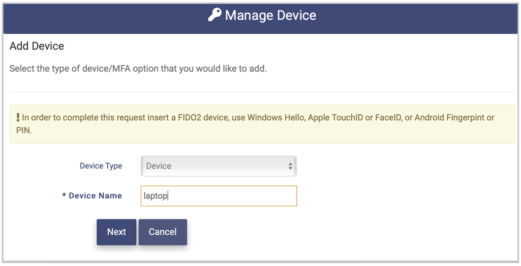Click the key icon in the header
This screenshot has width=521, height=266.
pyautogui.click(x=215, y=15)
